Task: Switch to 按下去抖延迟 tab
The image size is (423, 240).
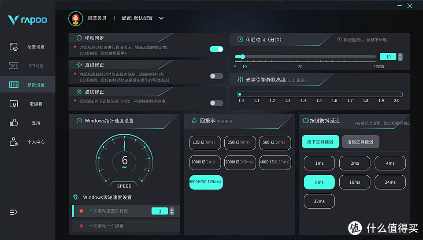Action: (320, 141)
